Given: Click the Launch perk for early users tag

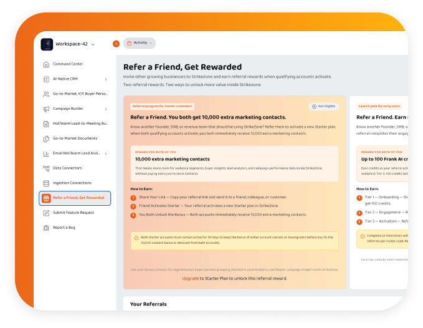Looking at the screenshot, I should [379, 107].
